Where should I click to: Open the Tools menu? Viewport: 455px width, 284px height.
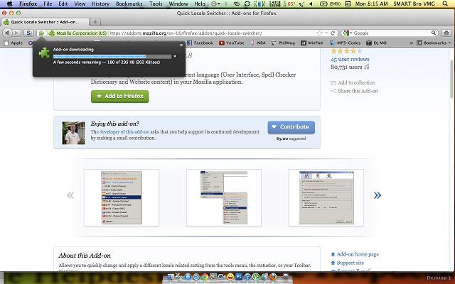(x=156, y=4)
